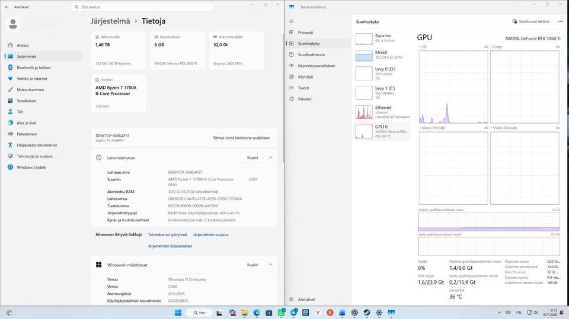Select Muisti memory performance item
Viewport: 569px width, 319px height.
[x=382, y=55]
